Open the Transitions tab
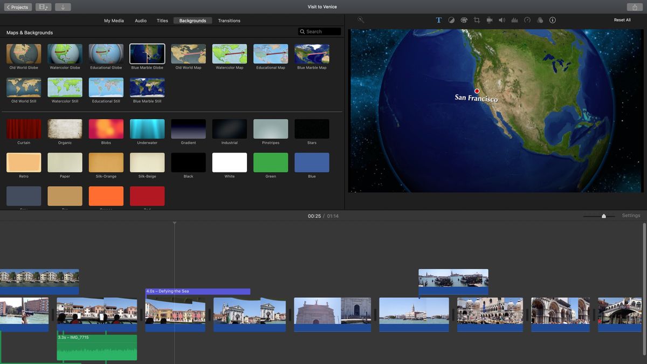The height and width of the screenshot is (364, 647). pos(229,20)
